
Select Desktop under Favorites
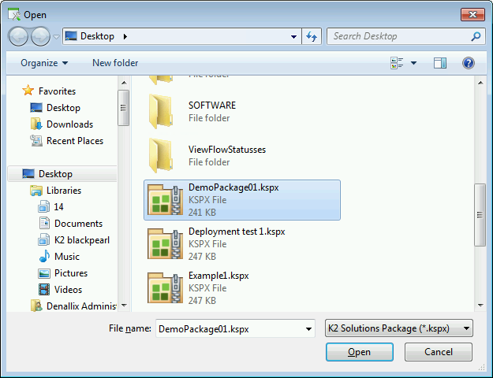(x=63, y=108)
